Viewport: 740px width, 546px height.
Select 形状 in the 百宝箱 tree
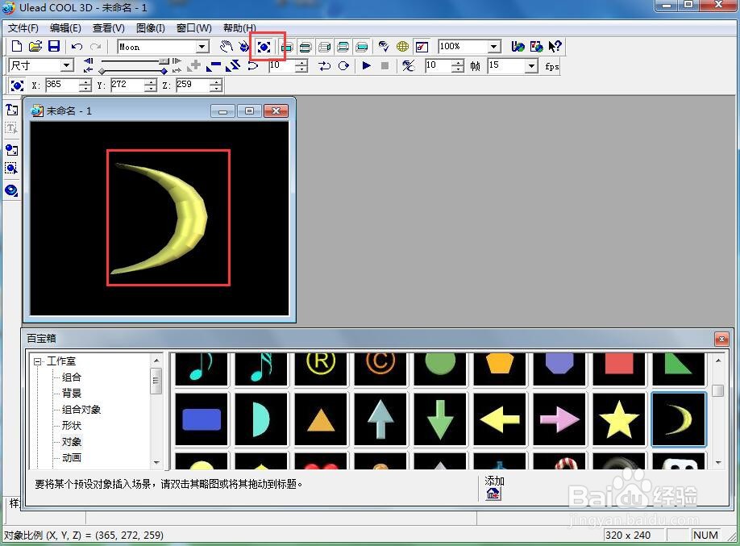coord(72,426)
